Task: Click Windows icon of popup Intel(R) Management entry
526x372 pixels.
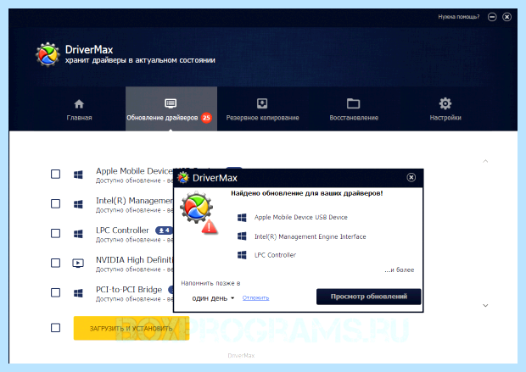Action: pyautogui.click(x=242, y=236)
